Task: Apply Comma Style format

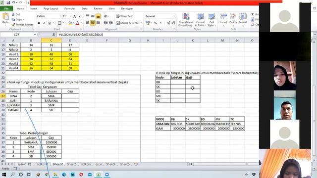Action: pos(160,23)
